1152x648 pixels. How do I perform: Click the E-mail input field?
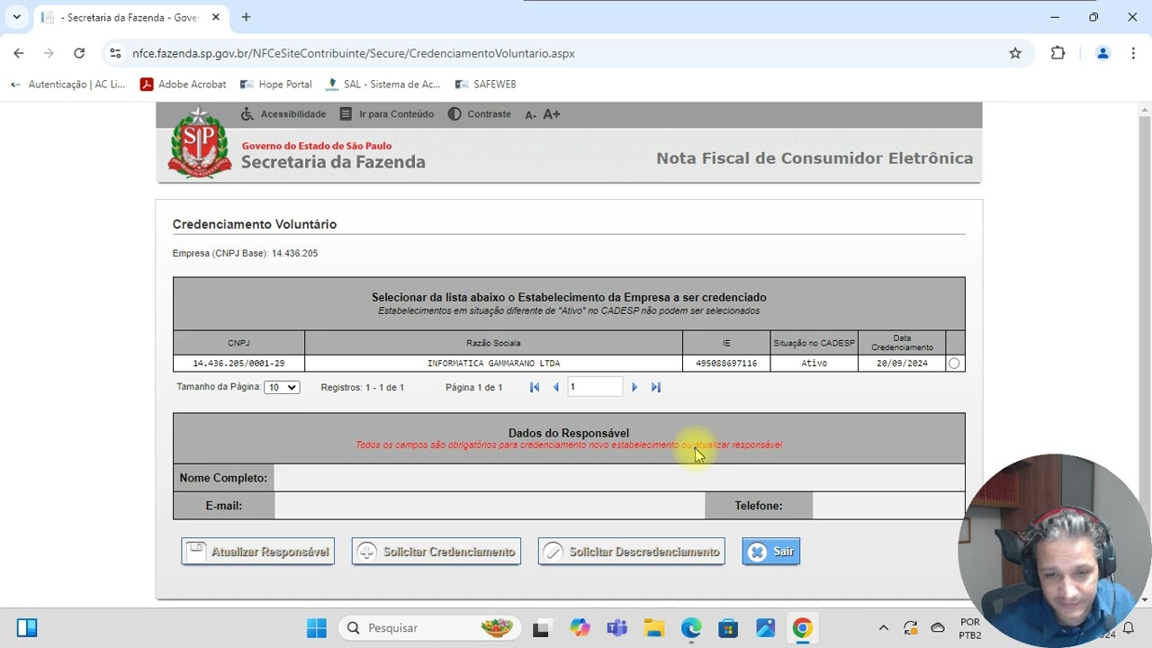click(490, 506)
